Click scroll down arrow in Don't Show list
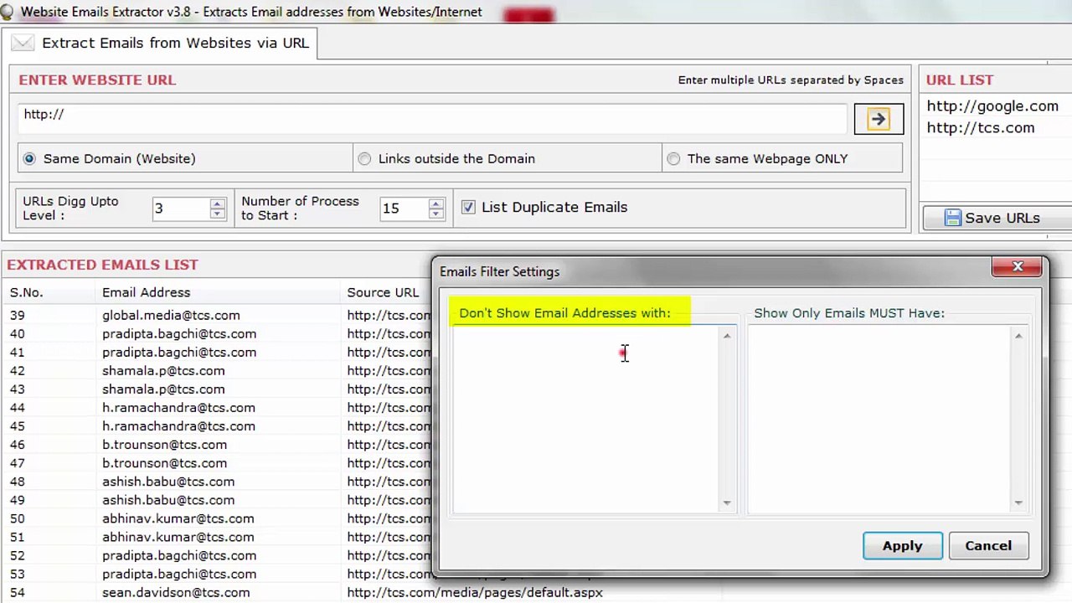 (x=727, y=502)
